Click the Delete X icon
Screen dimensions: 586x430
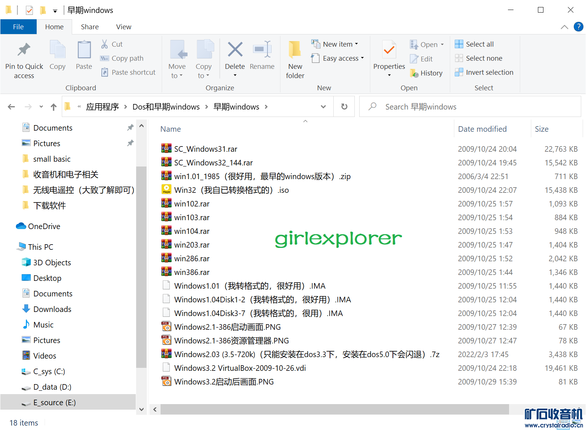pyautogui.click(x=235, y=50)
